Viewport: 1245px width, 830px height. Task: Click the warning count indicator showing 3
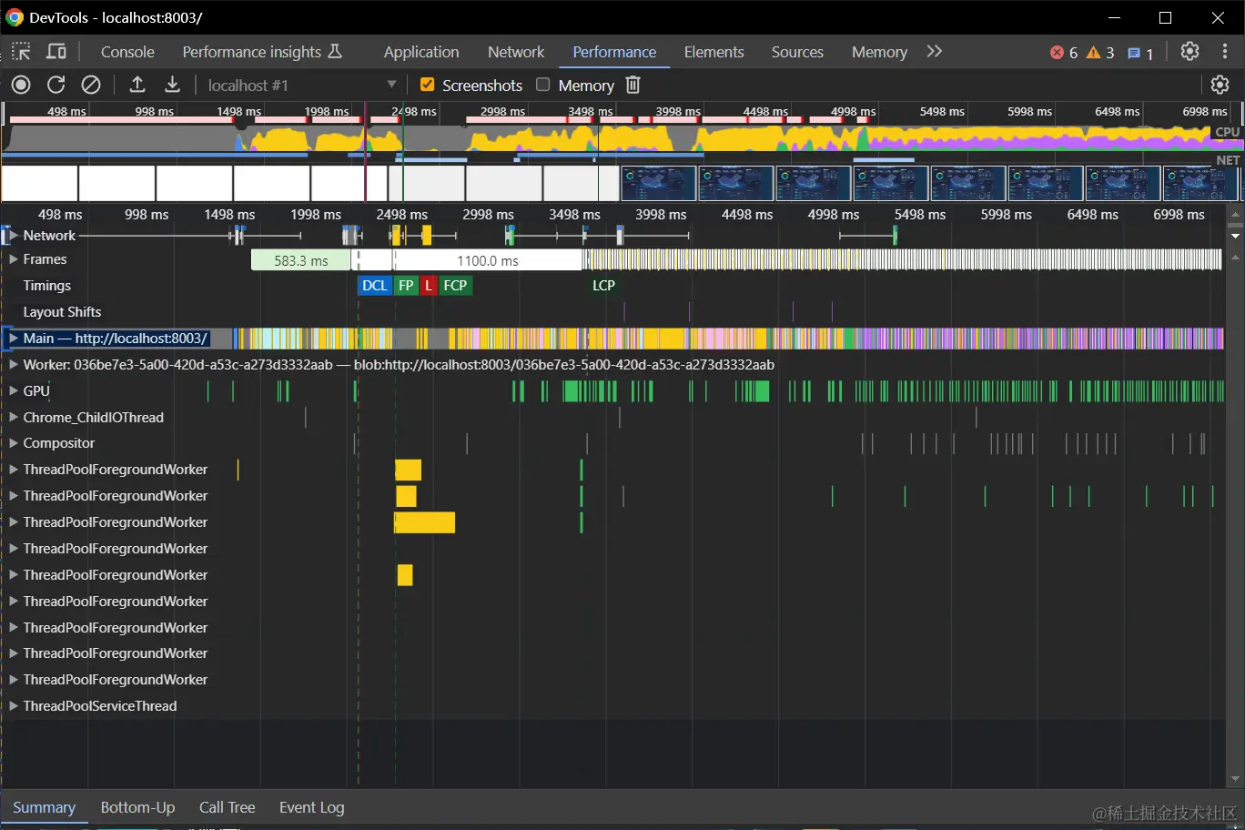click(x=1100, y=53)
